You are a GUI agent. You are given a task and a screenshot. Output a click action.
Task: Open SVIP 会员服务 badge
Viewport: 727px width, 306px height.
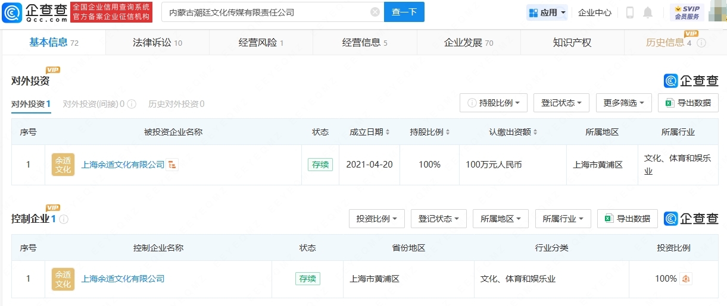click(x=687, y=12)
